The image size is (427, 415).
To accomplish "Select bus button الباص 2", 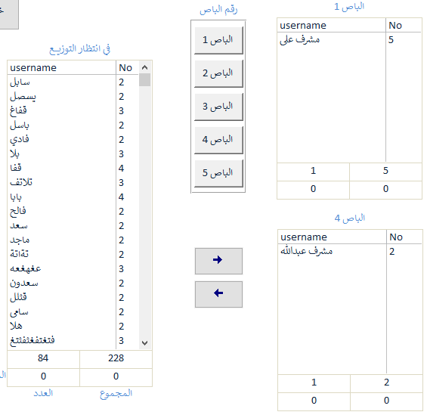I will [218, 73].
